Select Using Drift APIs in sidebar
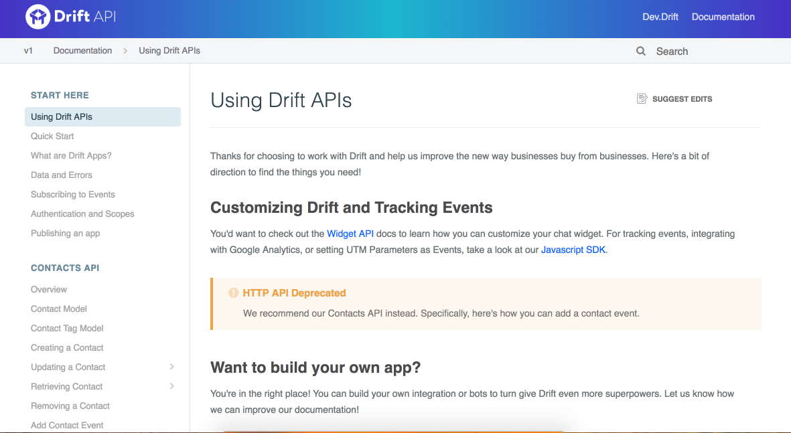Screen dimensions: 791x433 pos(102,116)
